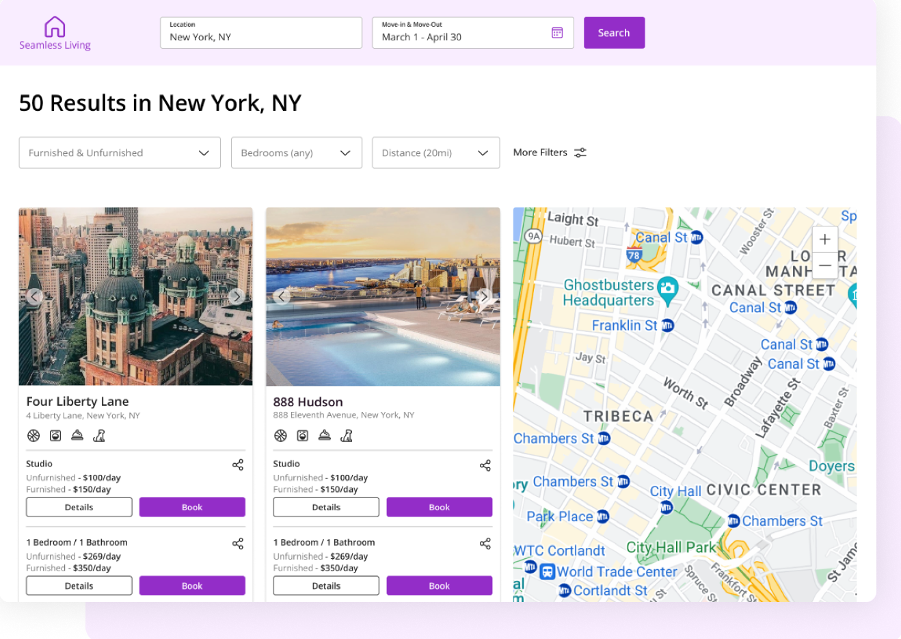View Details for 888 Hudson studio
The image size is (901, 639).
[x=326, y=507]
